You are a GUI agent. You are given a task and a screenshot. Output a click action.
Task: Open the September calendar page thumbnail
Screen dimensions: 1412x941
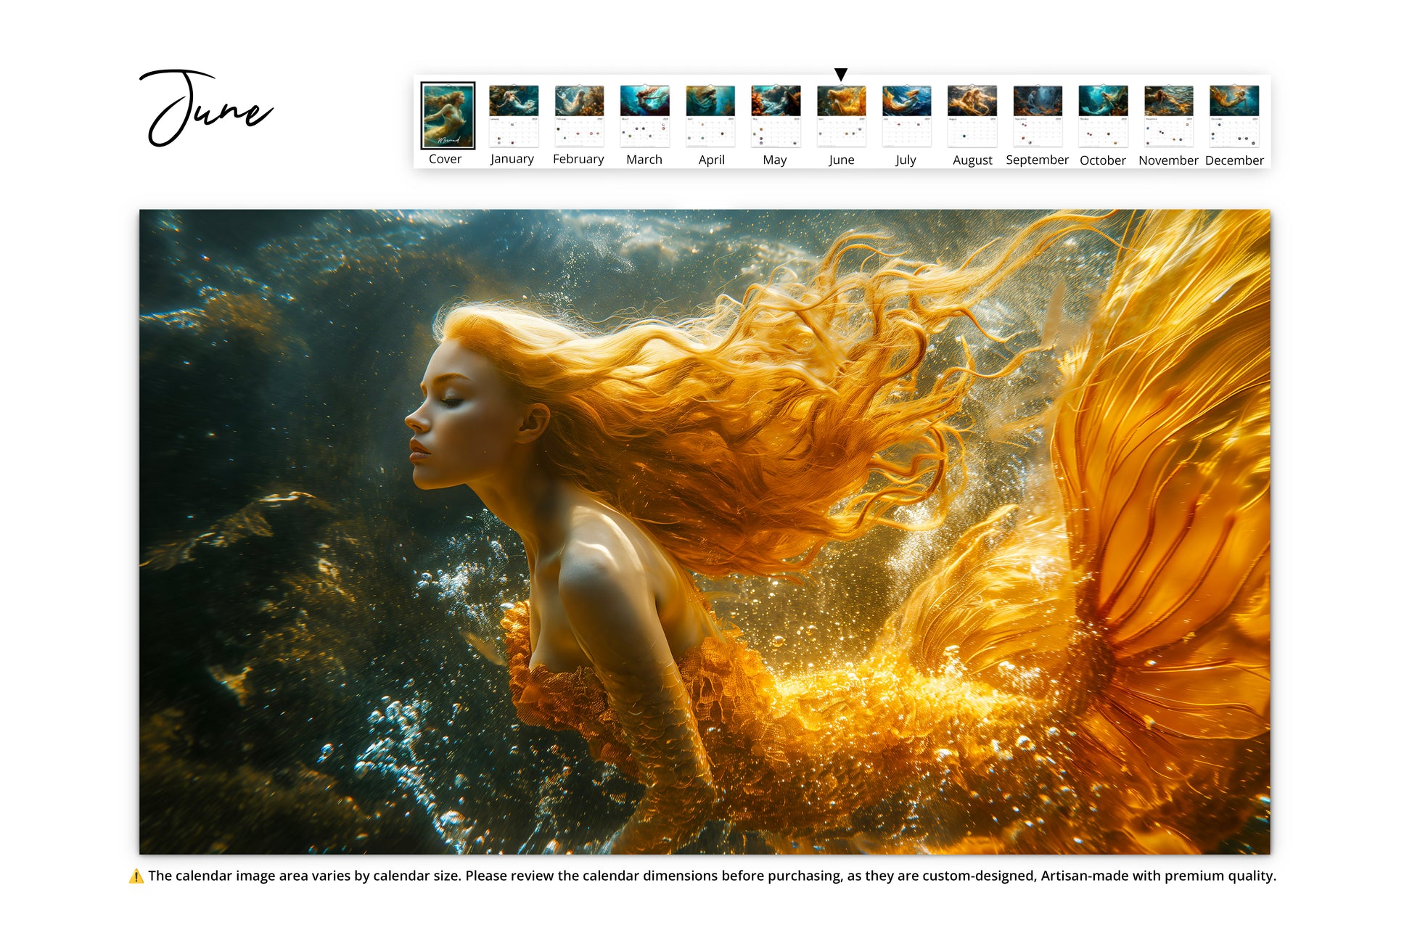click(x=1038, y=116)
